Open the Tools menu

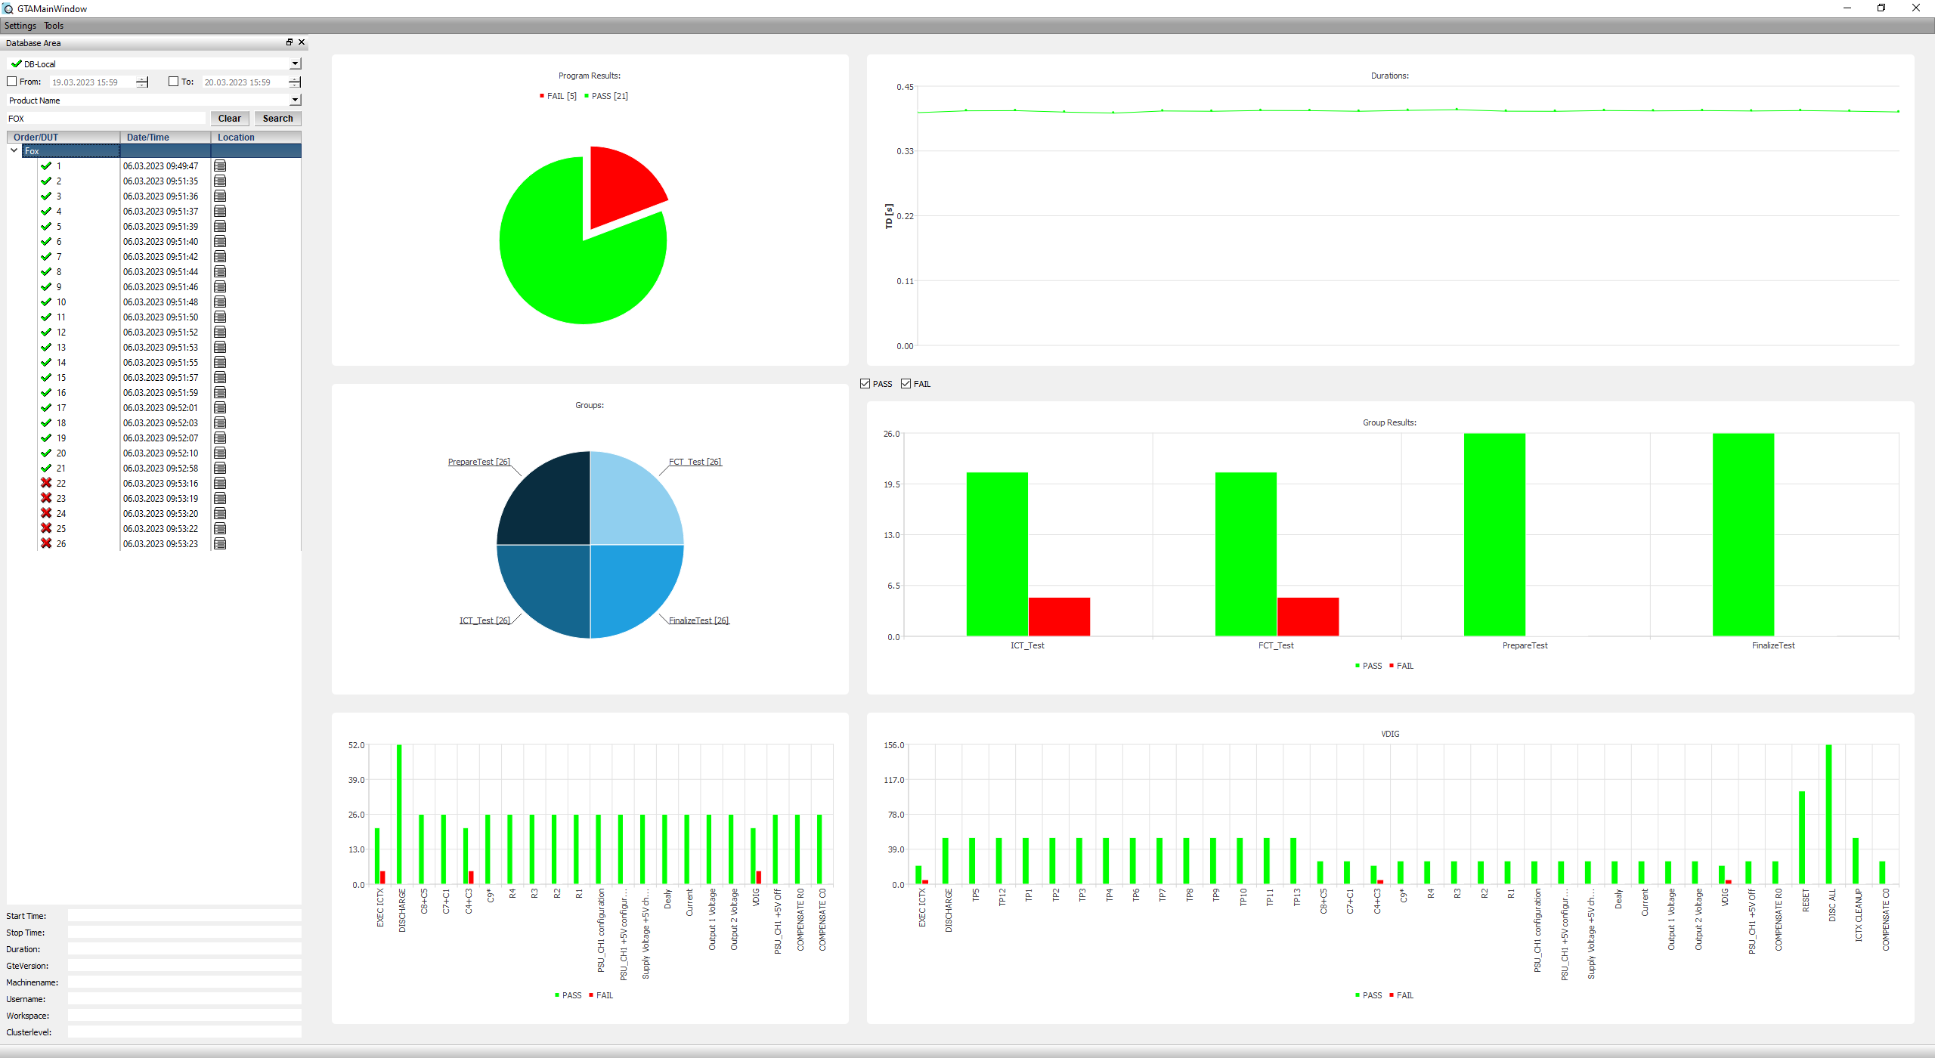click(x=54, y=26)
